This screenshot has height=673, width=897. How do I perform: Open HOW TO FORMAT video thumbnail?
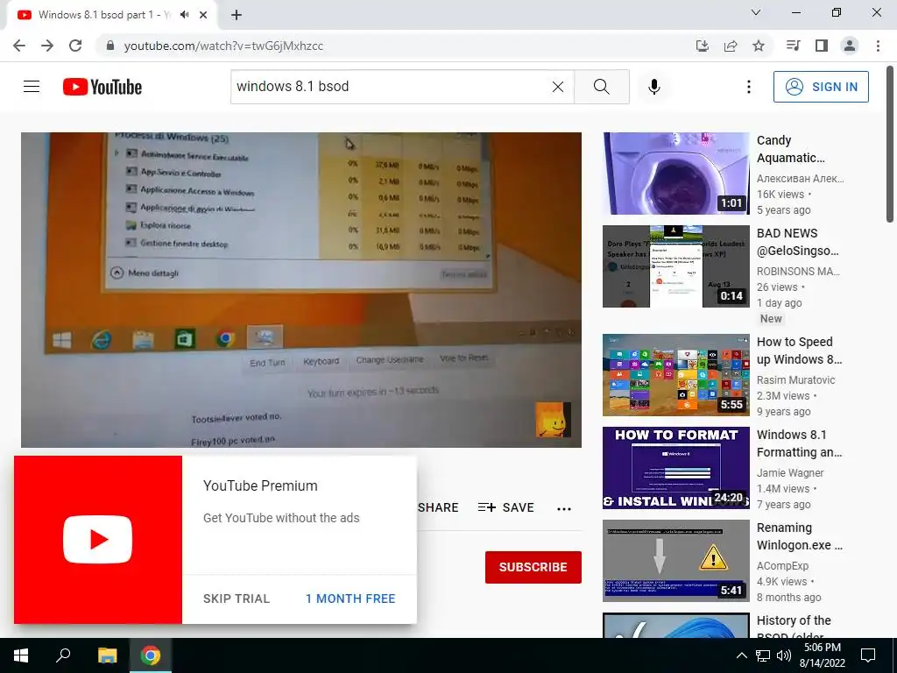pyautogui.click(x=676, y=468)
